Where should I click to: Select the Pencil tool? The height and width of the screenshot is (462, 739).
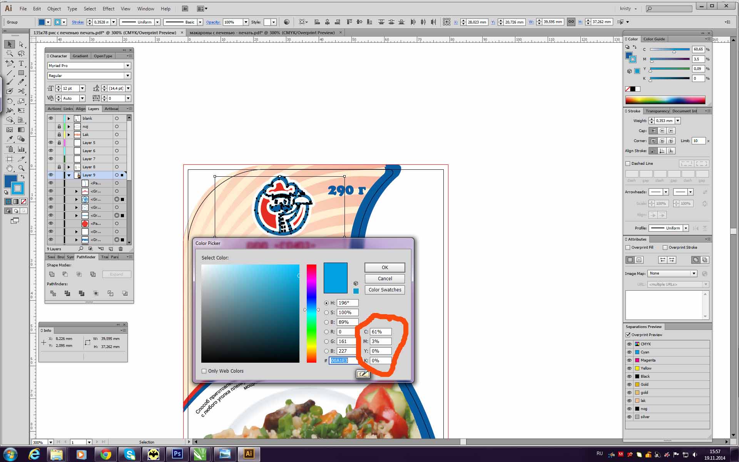tap(21, 82)
